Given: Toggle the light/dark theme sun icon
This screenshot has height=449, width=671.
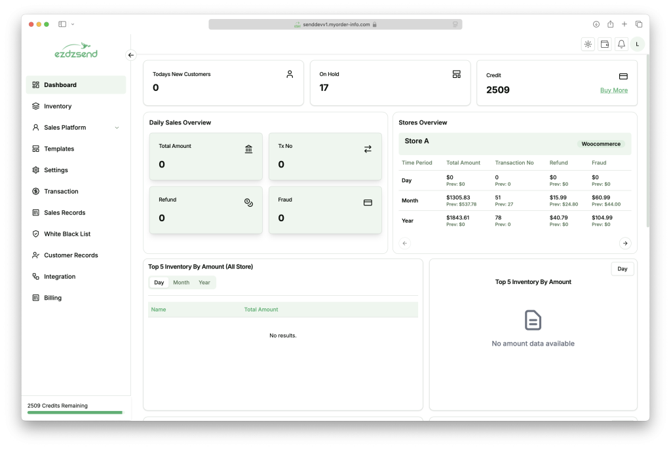Looking at the screenshot, I should pos(588,45).
